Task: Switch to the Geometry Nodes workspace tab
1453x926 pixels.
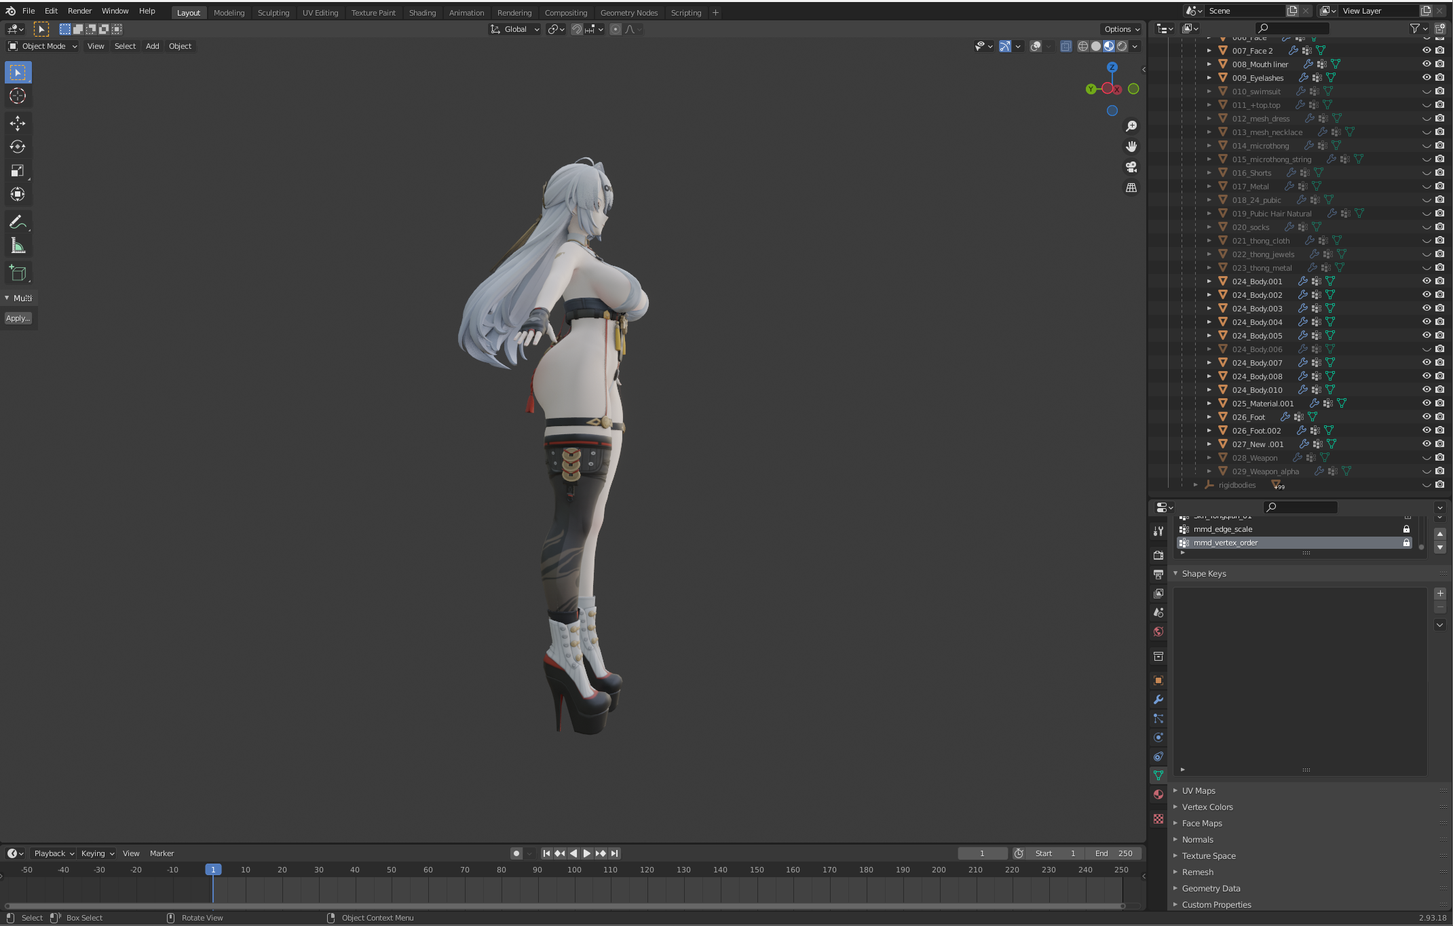Action: 628,12
